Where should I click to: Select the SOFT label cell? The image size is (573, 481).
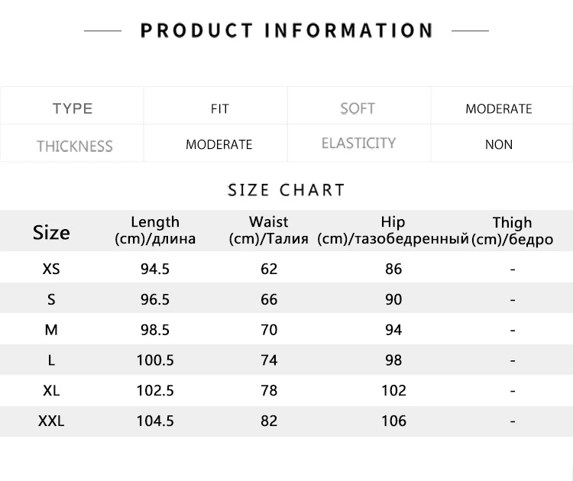click(359, 106)
